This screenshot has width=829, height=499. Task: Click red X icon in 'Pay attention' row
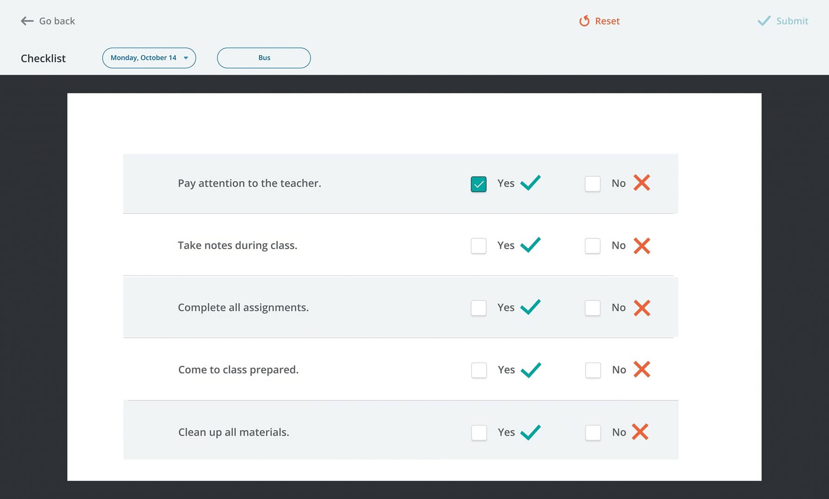[x=642, y=183]
